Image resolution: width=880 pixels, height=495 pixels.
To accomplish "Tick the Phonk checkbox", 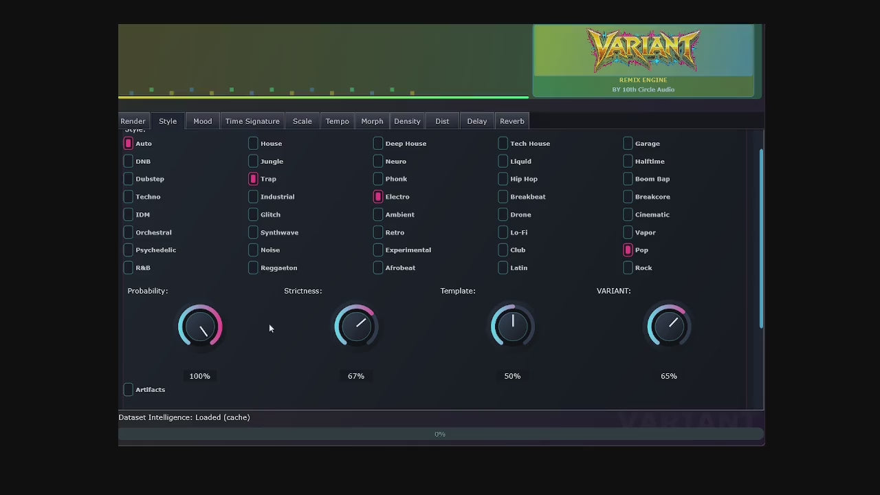I will [x=378, y=179].
